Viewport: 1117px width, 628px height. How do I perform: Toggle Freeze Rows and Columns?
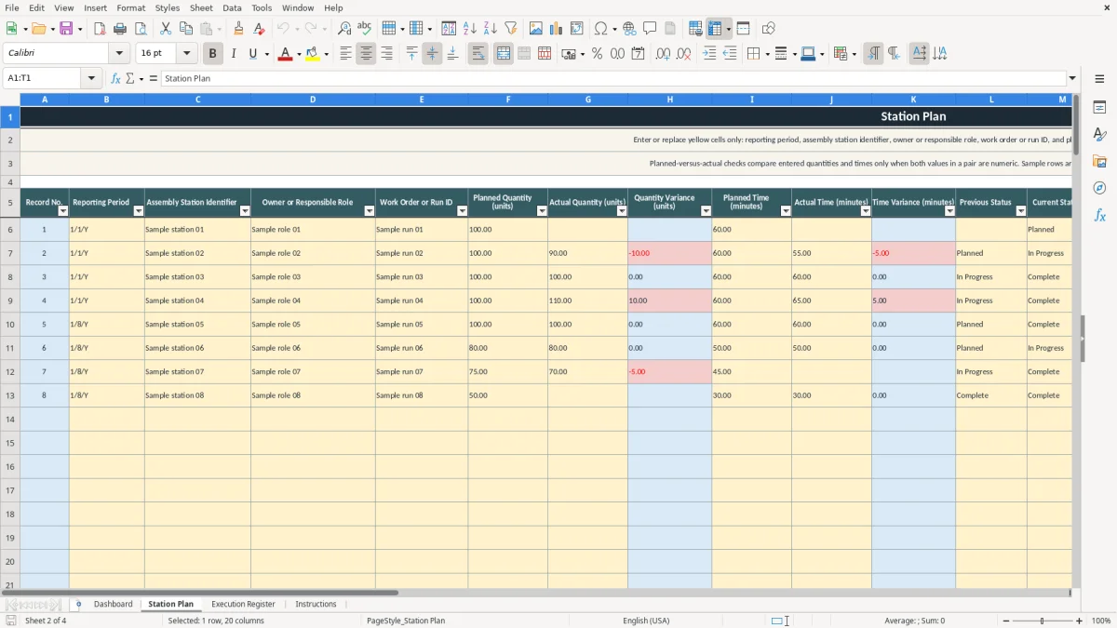pyautogui.click(x=715, y=29)
